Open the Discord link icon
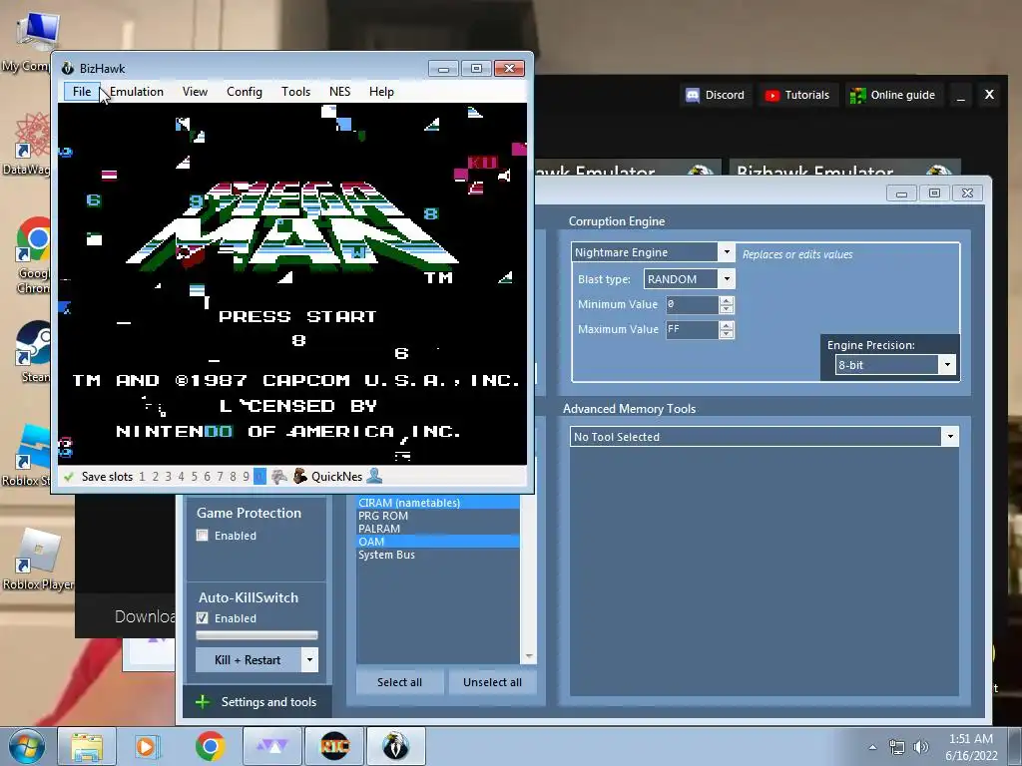Image resolution: width=1022 pixels, height=766 pixels. click(693, 95)
